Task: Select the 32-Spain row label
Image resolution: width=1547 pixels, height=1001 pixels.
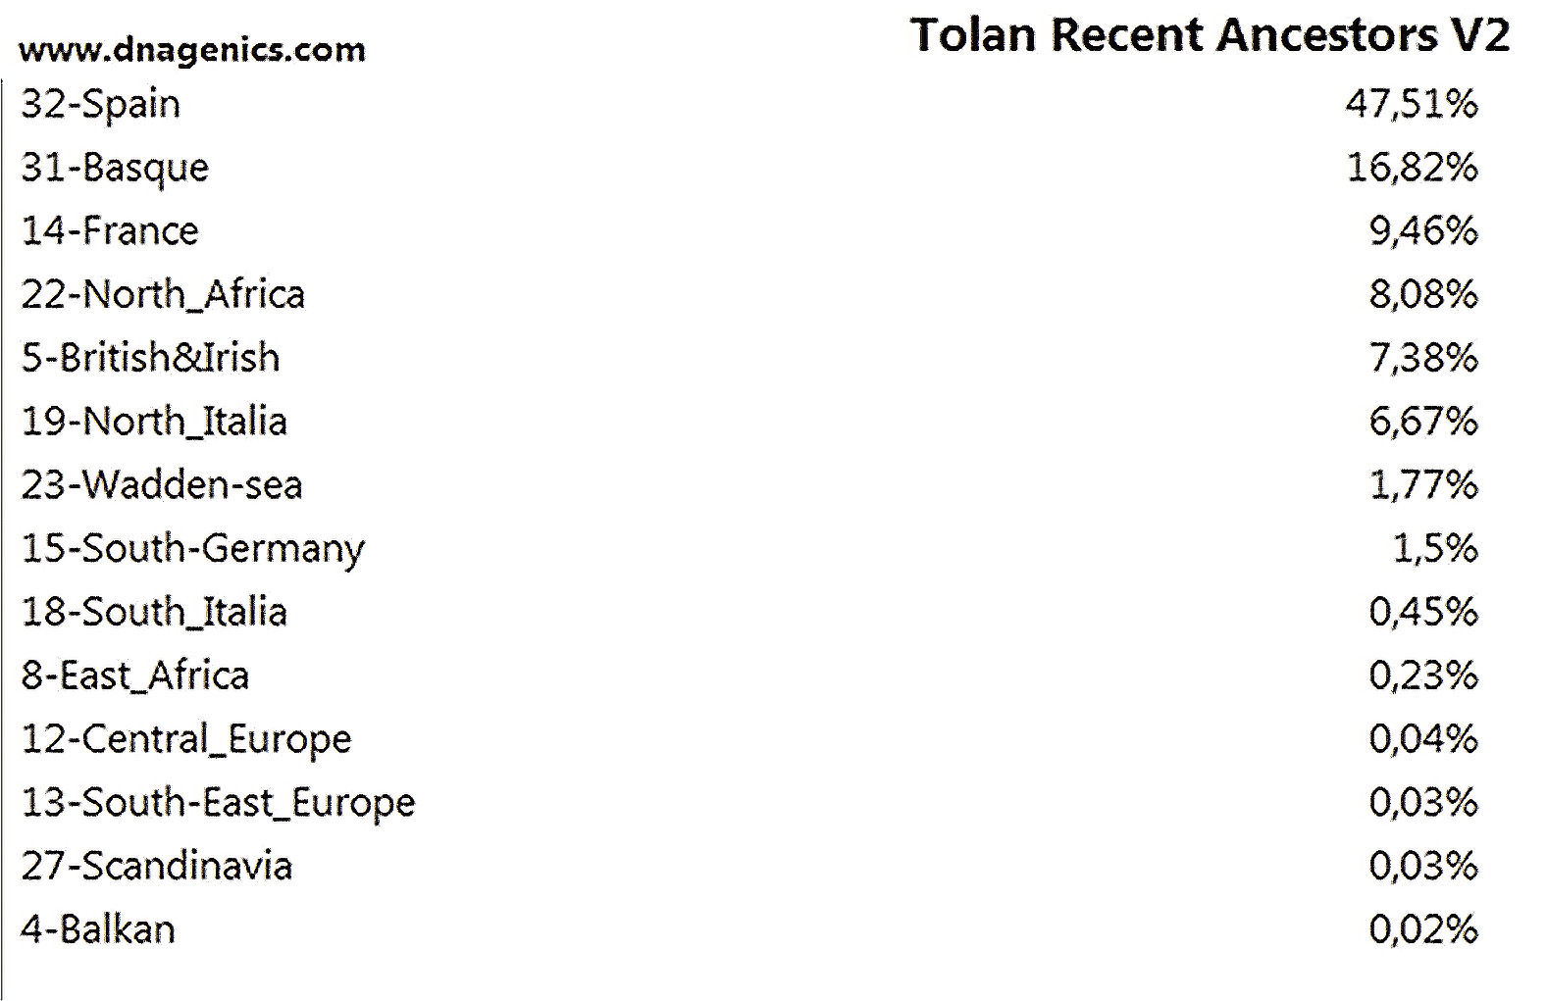Action: 101,104
